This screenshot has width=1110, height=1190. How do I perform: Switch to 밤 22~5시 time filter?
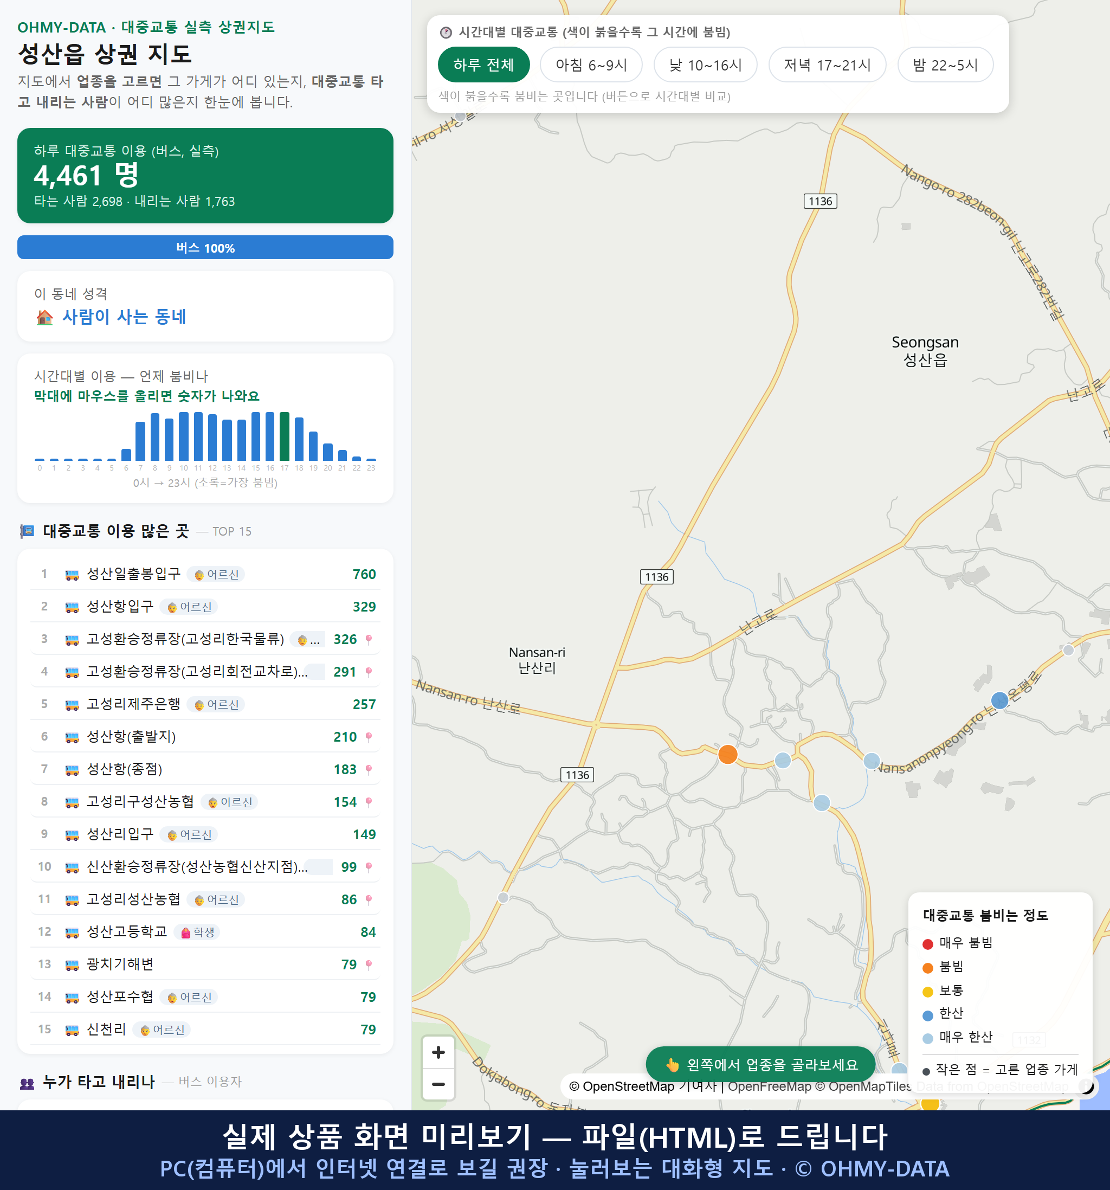tap(945, 65)
